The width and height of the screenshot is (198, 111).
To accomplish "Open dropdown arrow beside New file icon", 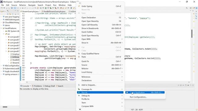I will point(4,8).
